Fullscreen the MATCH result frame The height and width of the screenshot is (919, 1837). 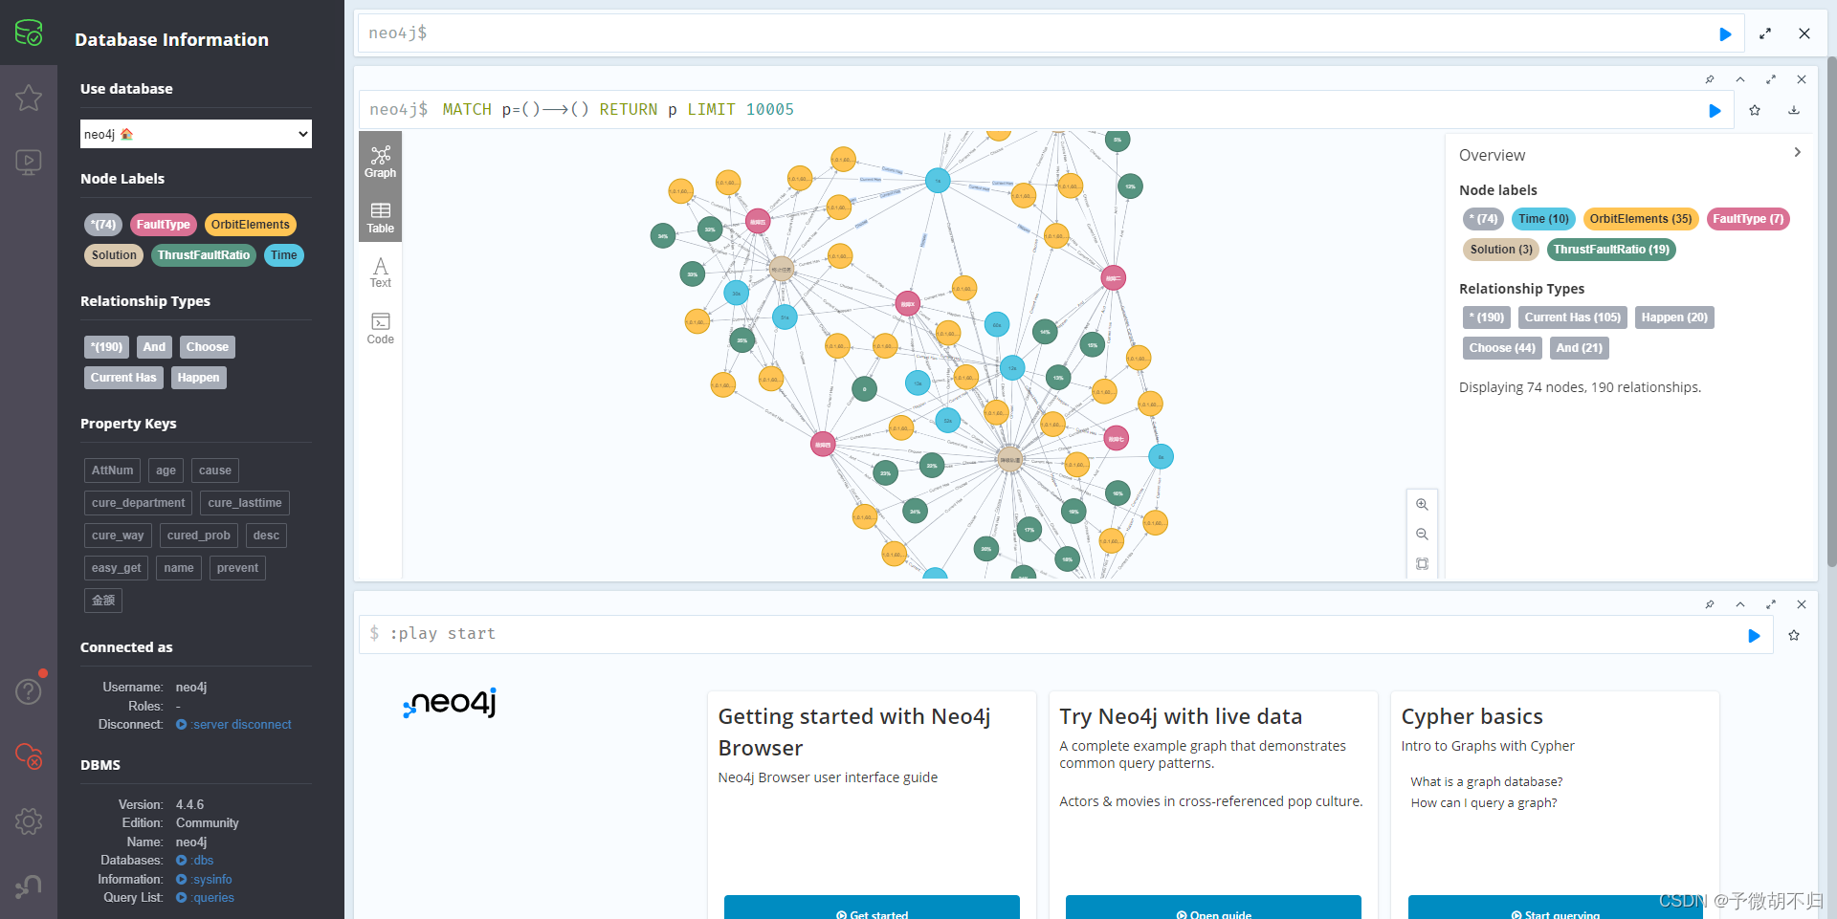[1771, 79]
